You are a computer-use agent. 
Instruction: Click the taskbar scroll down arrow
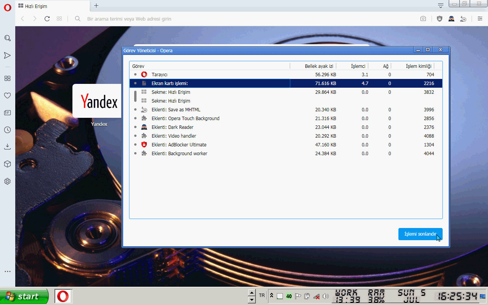point(252,300)
